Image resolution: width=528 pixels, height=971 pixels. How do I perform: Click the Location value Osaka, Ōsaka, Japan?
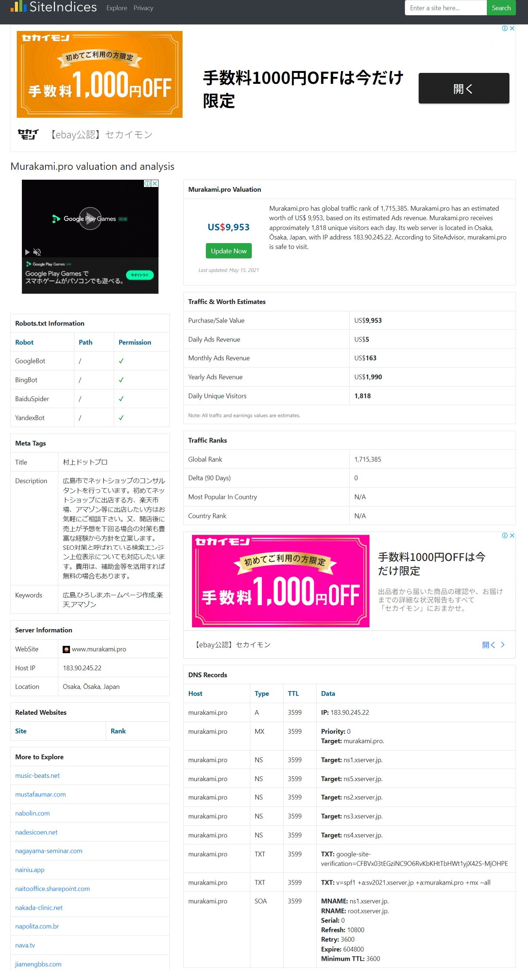[91, 687]
